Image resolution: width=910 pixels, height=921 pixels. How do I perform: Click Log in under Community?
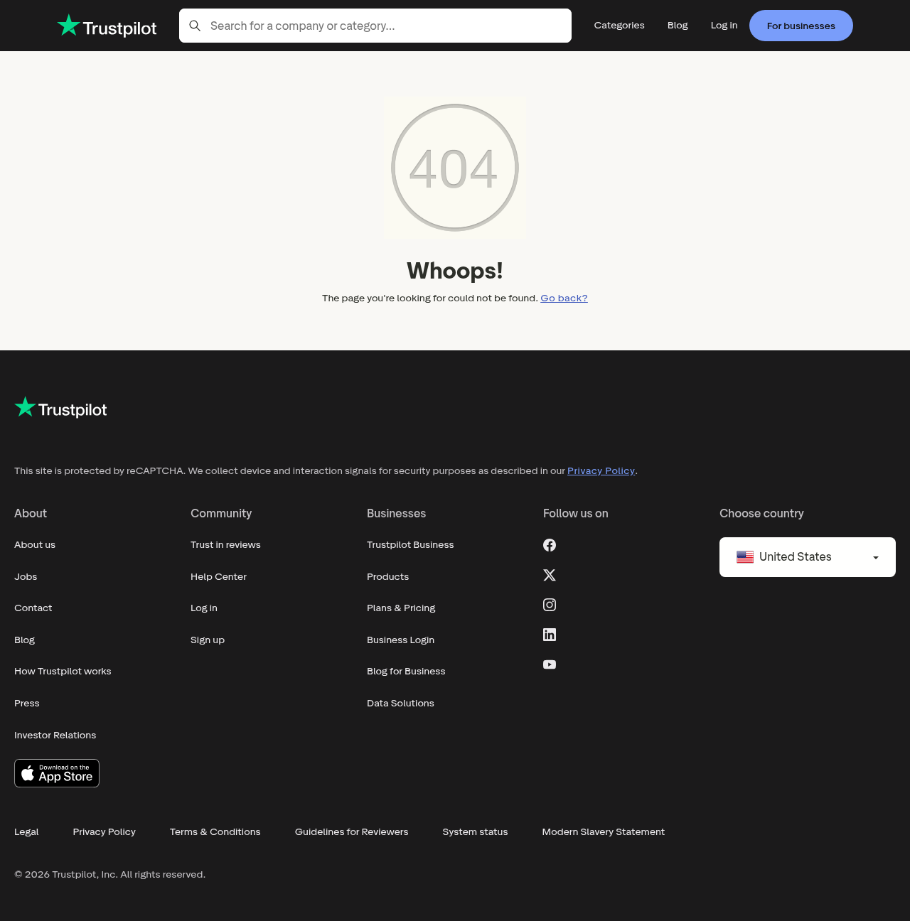(204, 608)
